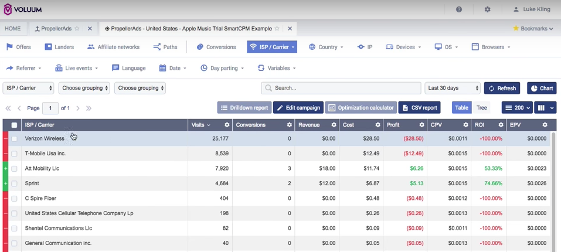Expand the OS report dropdown
The image size is (561, 252).
(446, 47)
